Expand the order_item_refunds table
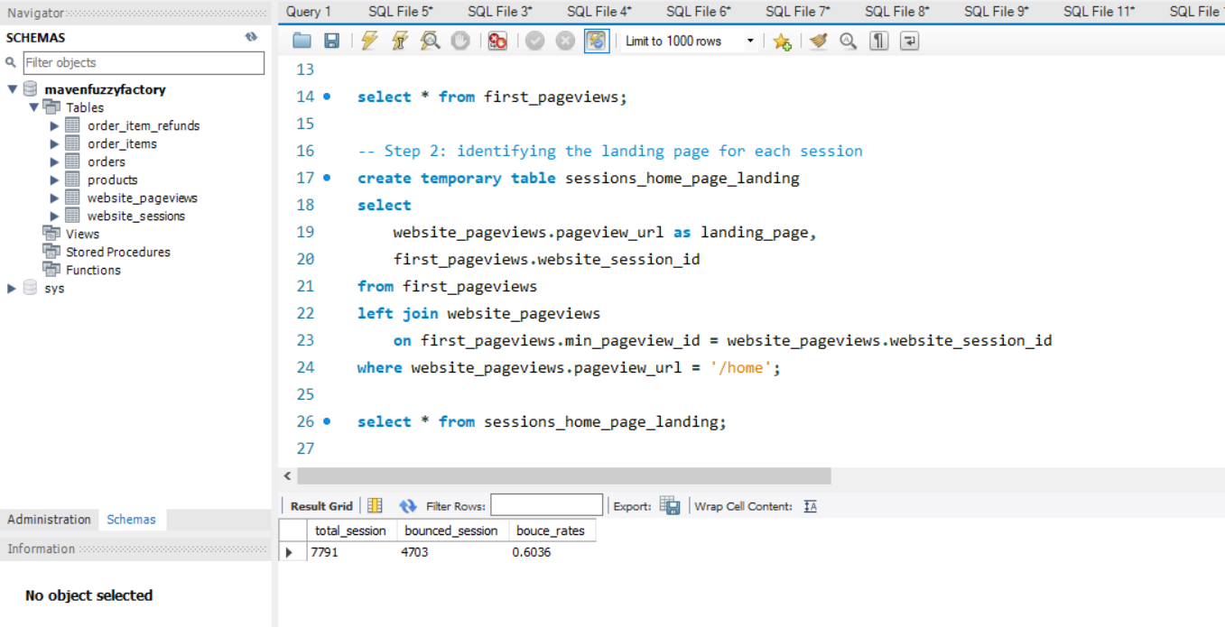Image resolution: width=1225 pixels, height=627 pixels. coord(55,125)
